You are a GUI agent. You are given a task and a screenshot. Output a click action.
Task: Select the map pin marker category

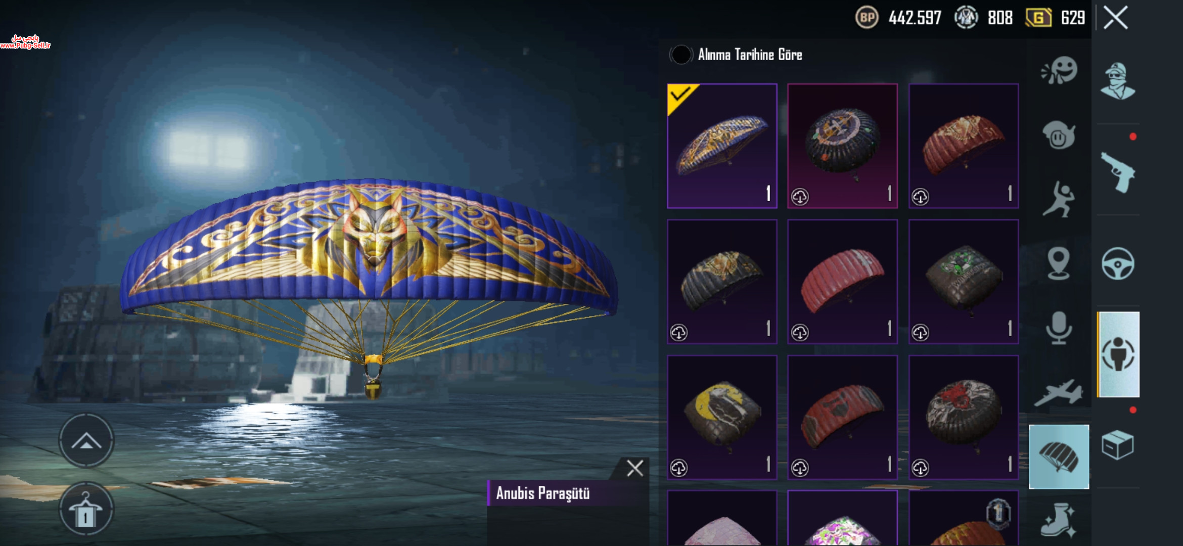click(1058, 263)
